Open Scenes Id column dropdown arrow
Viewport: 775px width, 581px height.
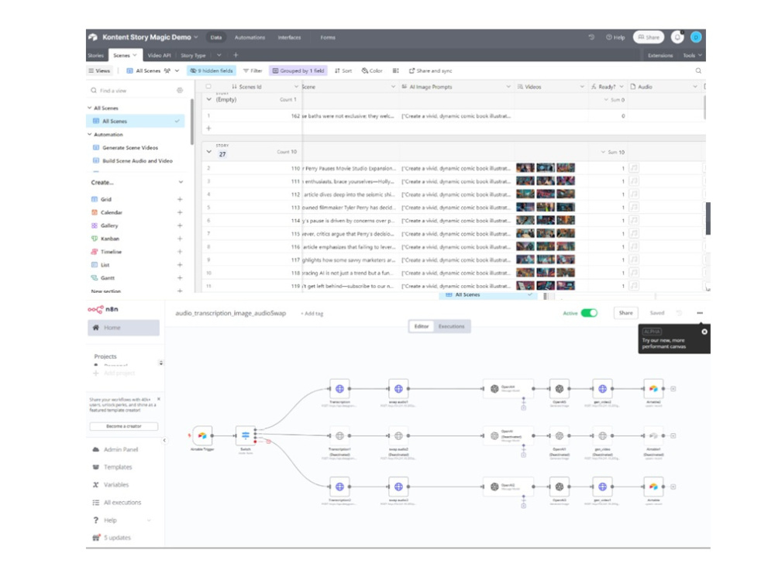[x=297, y=87]
